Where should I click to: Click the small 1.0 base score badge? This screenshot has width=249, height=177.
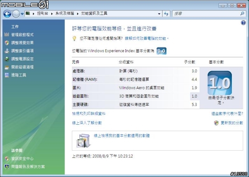(x=161, y=51)
